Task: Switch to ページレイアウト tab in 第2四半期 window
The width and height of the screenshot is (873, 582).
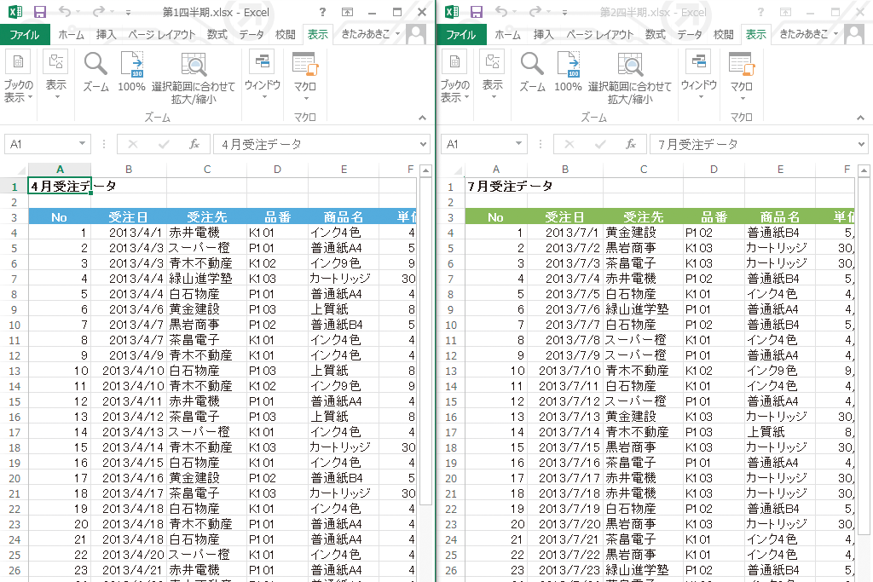Action: 600,34
